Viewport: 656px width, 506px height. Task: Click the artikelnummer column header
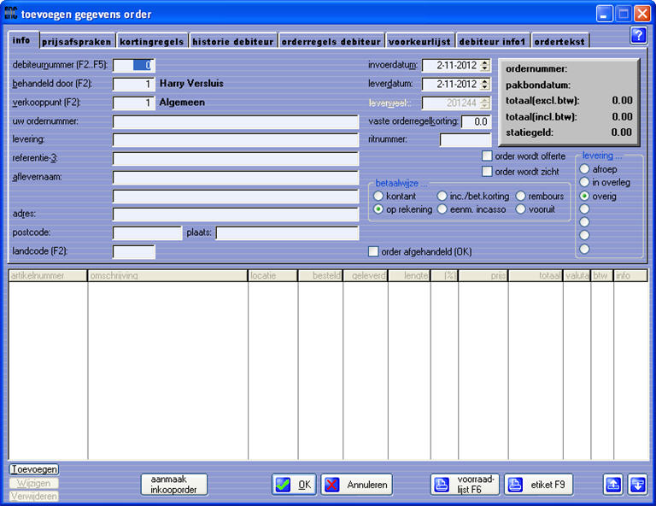48,276
